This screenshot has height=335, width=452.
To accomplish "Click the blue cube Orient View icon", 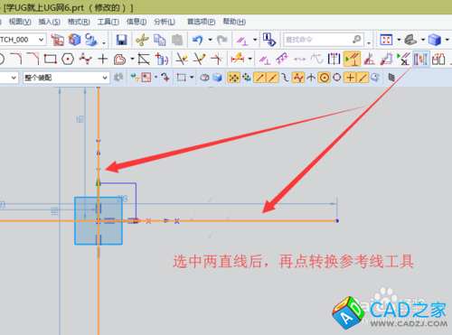I will click(75, 40).
